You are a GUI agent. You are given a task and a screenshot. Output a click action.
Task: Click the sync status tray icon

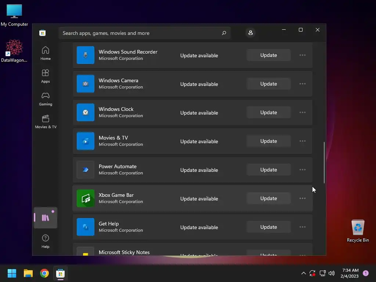click(x=312, y=273)
